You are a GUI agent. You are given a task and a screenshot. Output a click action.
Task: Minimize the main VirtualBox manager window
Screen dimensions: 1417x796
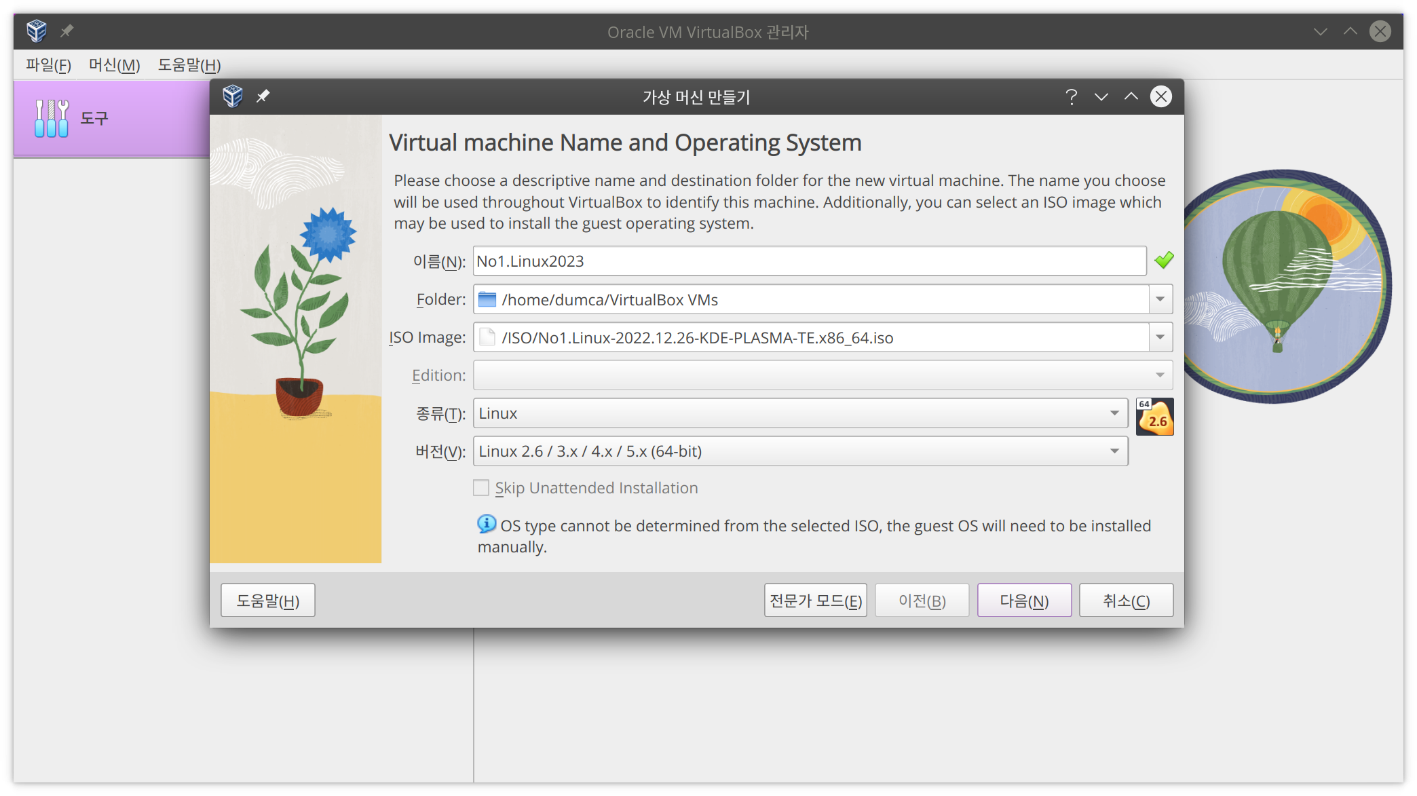click(1321, 31)
